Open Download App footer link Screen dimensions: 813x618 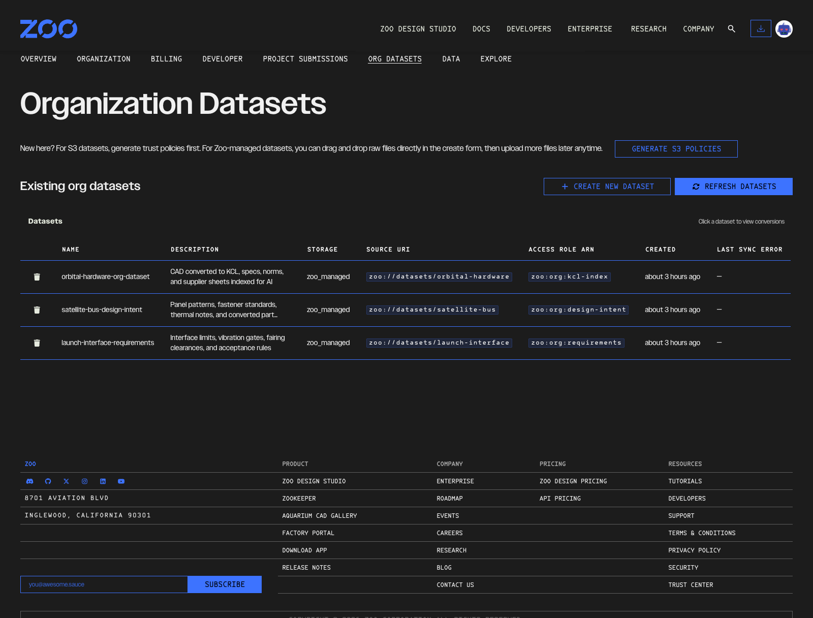pyautogui.click(x=305, y=550)
